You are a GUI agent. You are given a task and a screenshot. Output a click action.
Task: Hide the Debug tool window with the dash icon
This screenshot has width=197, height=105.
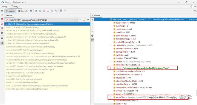195,7
